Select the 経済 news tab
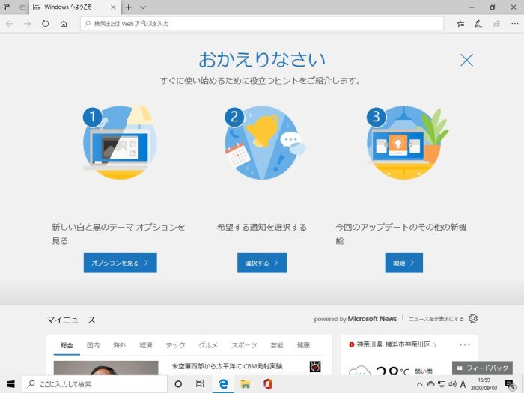Viewport: 524px width, 393px height. pos(145,345)
